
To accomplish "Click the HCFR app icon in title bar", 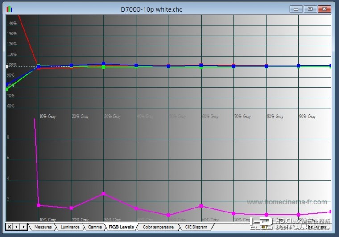I will pyautogui.click(x=10, y=9).
